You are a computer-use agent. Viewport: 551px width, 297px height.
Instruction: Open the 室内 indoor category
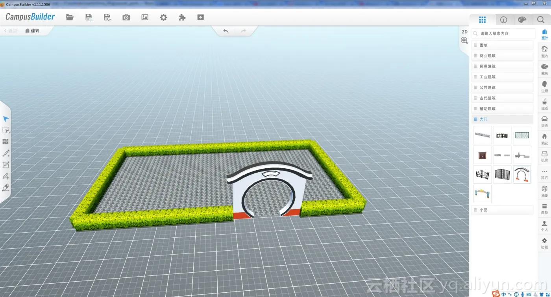[544, 51]
